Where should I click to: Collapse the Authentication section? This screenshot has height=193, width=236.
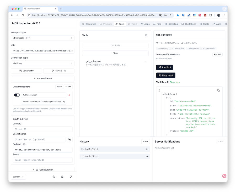42,78
